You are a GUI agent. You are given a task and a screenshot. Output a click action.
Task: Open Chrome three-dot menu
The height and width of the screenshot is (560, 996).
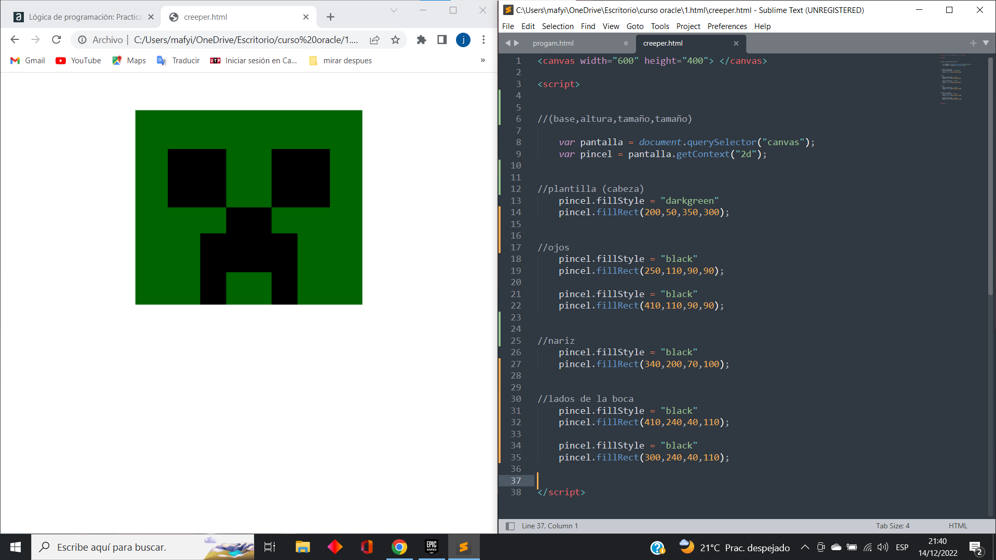483,40
